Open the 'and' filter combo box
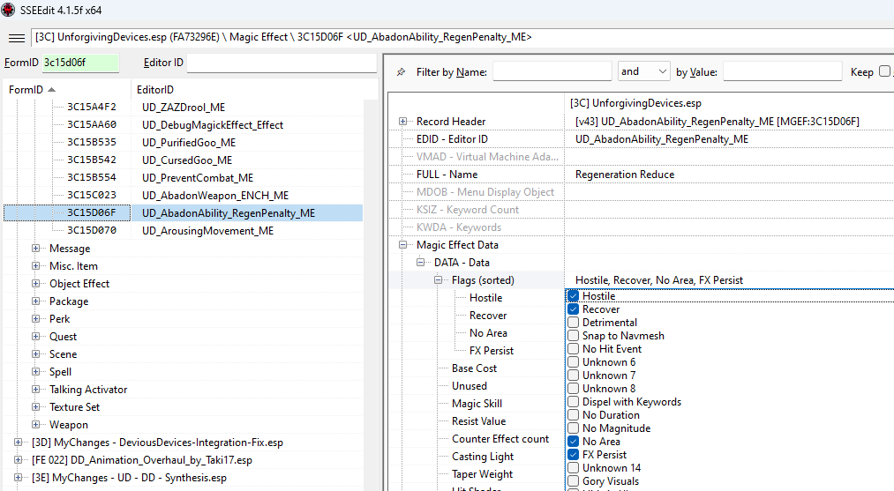This screenshot has width=894, height=491. coord(643,71)
